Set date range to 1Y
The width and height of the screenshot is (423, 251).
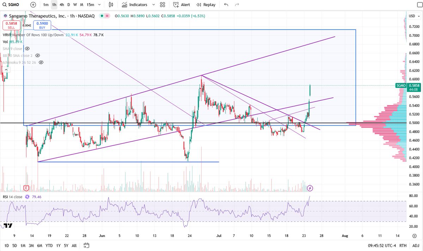pos(58,245)
